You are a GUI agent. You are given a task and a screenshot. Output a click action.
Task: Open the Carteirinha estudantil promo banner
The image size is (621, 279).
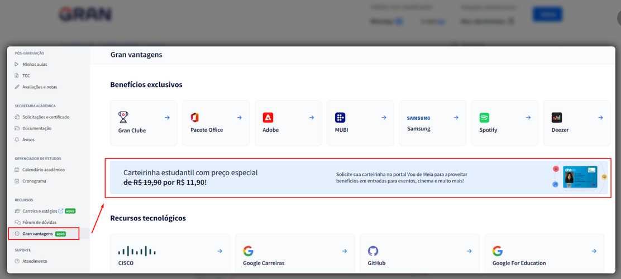point(359,177)
